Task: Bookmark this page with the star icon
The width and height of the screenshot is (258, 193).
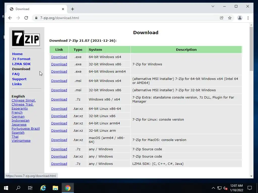Action: [230, 18]
